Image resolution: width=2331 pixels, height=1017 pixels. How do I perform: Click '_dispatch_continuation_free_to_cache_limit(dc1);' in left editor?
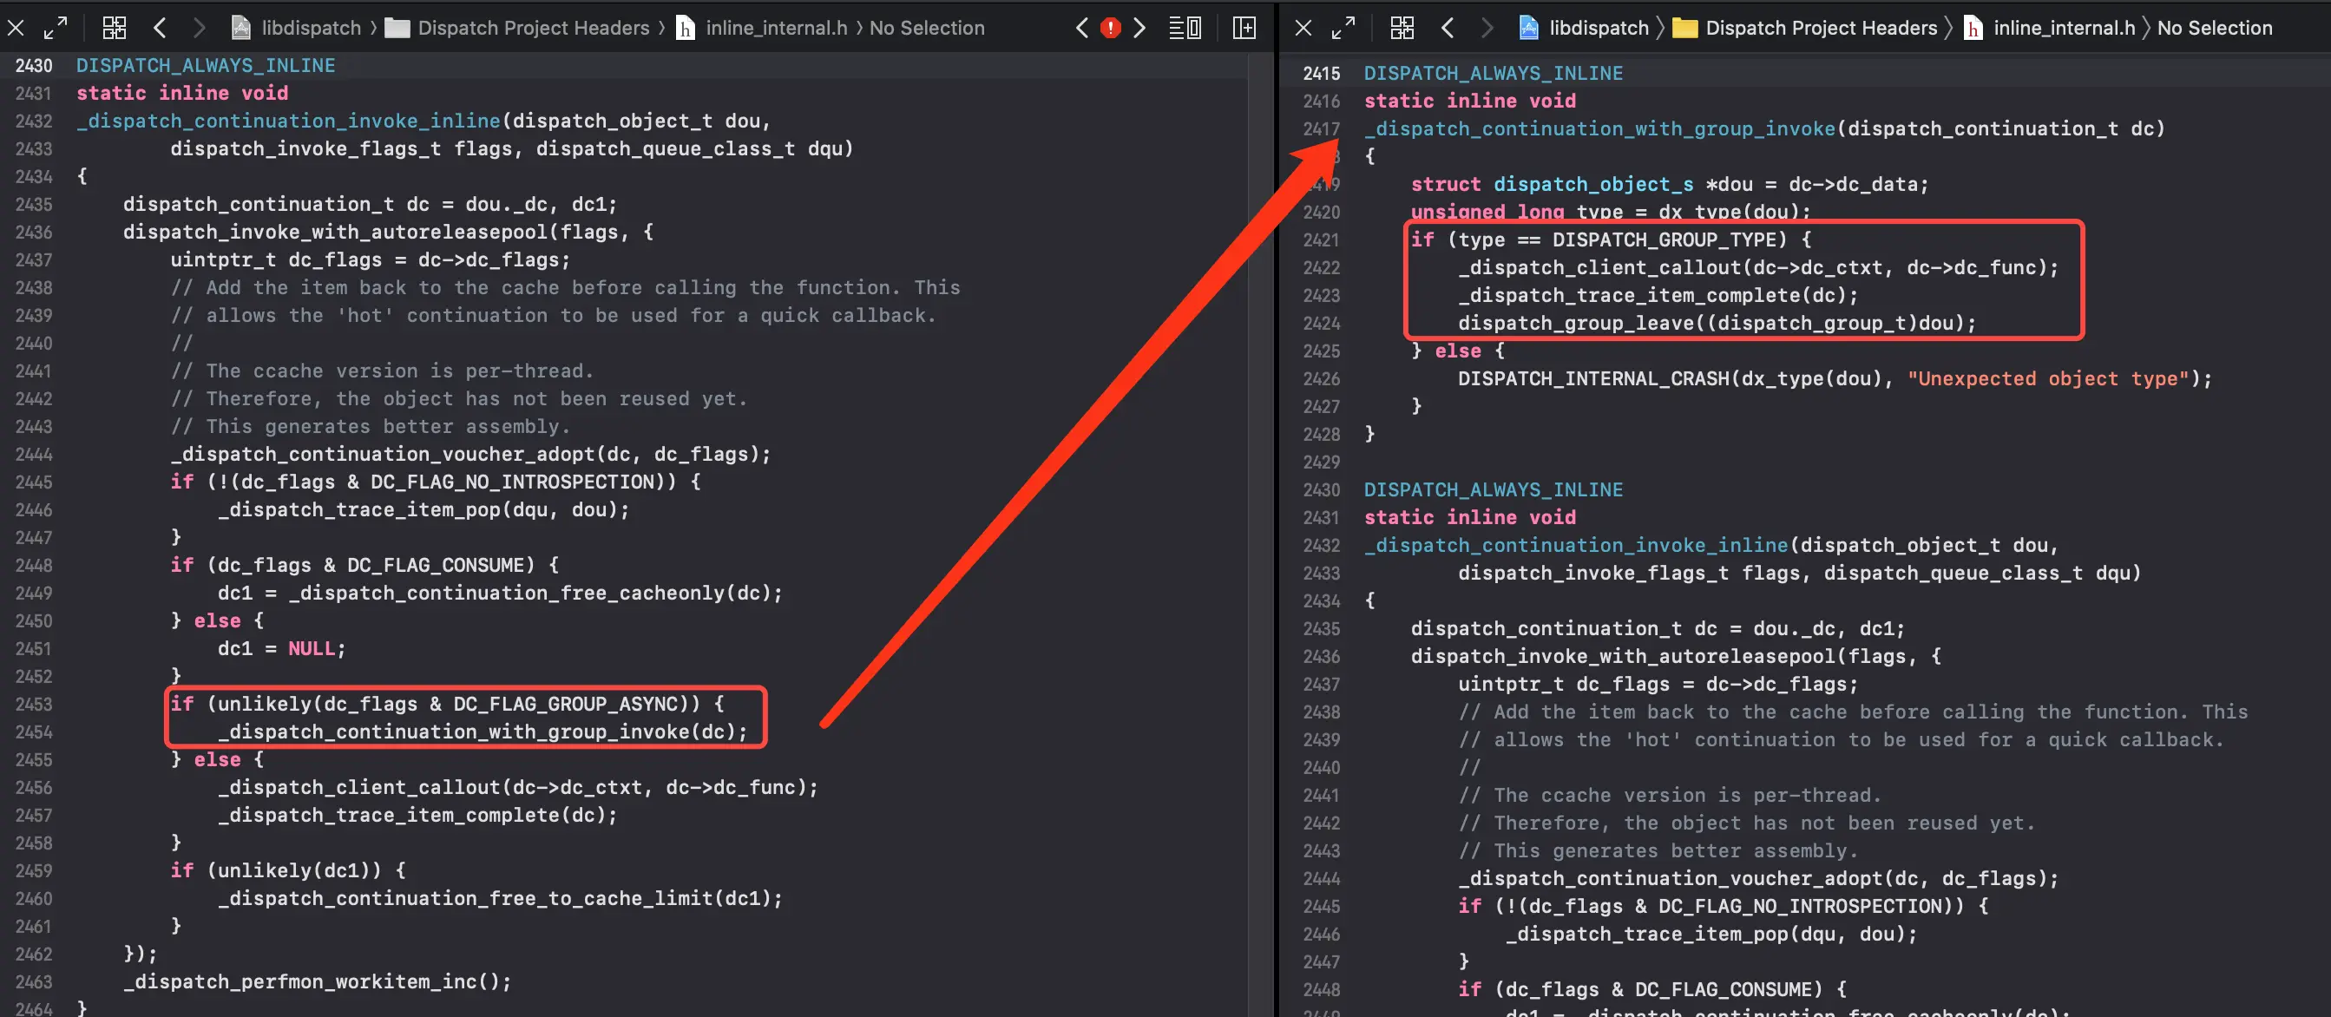pyautogui.click(x=501, y=898)
